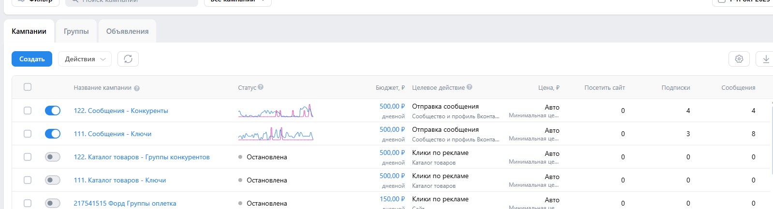The height and width of the screenshot is (209, 773).
Task: Open the Все кампании dropdown
Action: point(237,1)
